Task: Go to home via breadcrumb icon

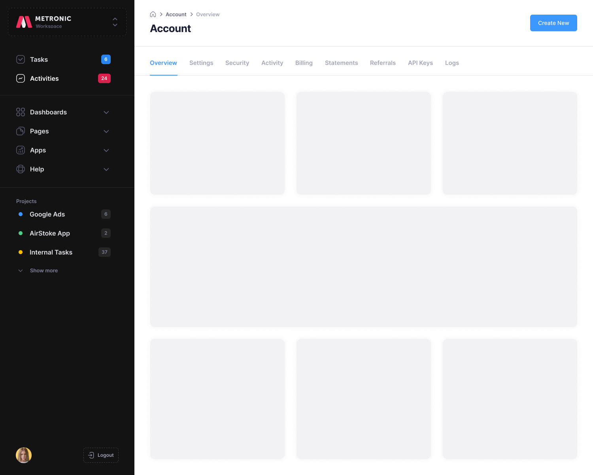Action: click(153, 14)
